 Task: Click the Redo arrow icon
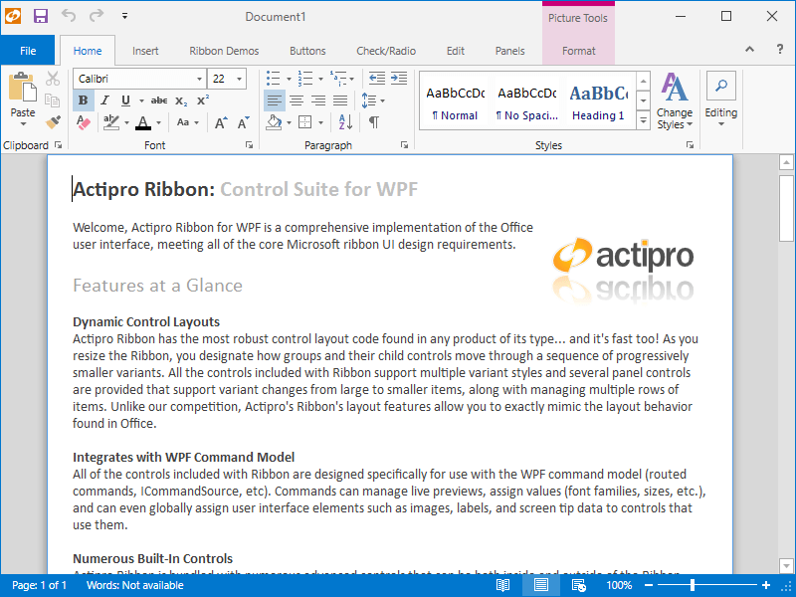(97, 16)
